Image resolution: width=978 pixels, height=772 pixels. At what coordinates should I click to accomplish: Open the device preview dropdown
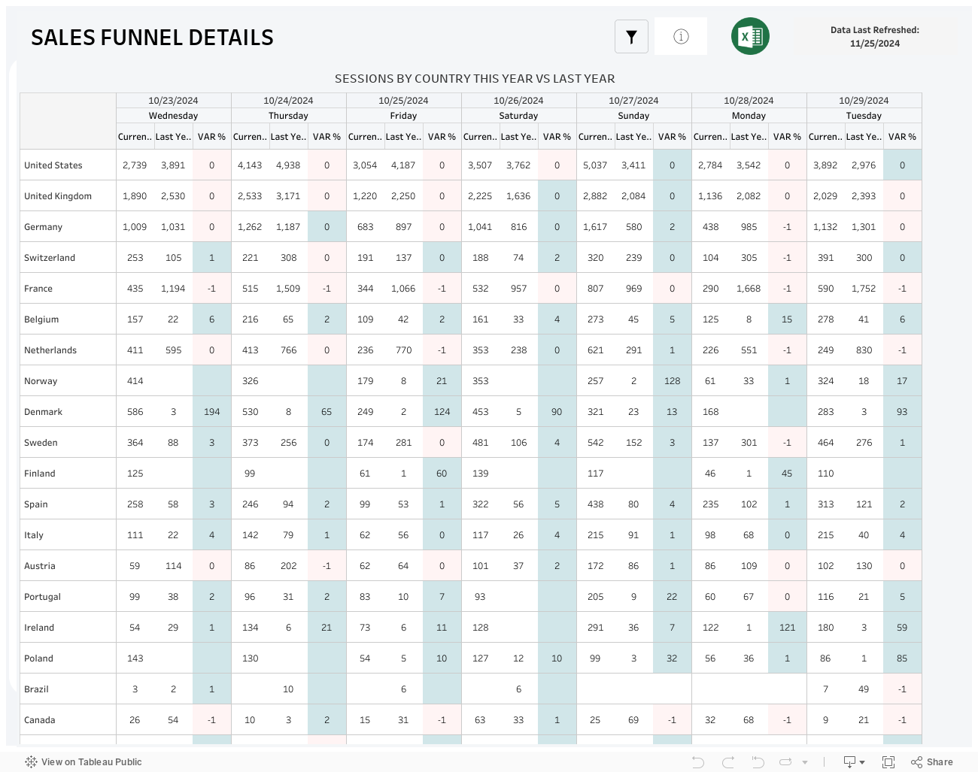coord(854,761)
